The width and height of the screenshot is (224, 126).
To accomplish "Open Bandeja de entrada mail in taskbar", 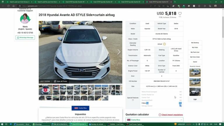I will tap(97, 124).
